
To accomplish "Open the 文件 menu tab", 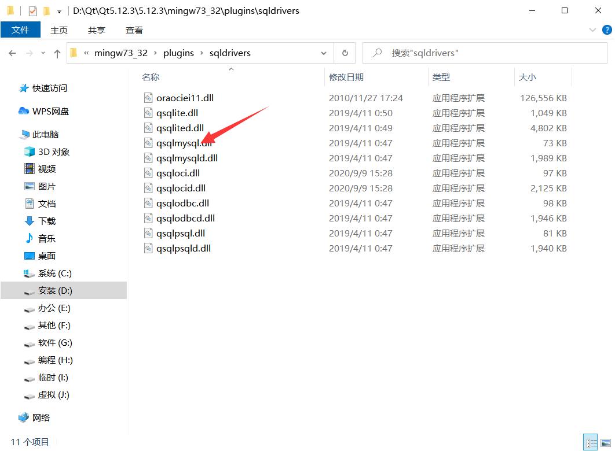I will [x=20, y=30].
